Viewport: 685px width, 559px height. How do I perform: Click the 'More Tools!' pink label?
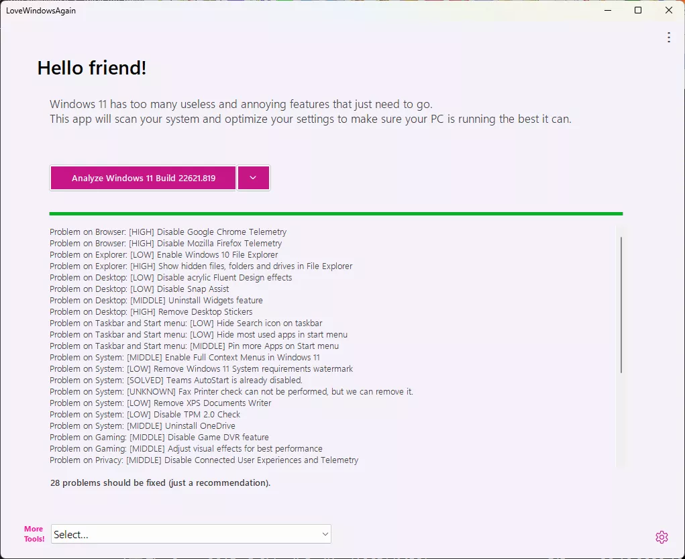click(x=34, y=534)
